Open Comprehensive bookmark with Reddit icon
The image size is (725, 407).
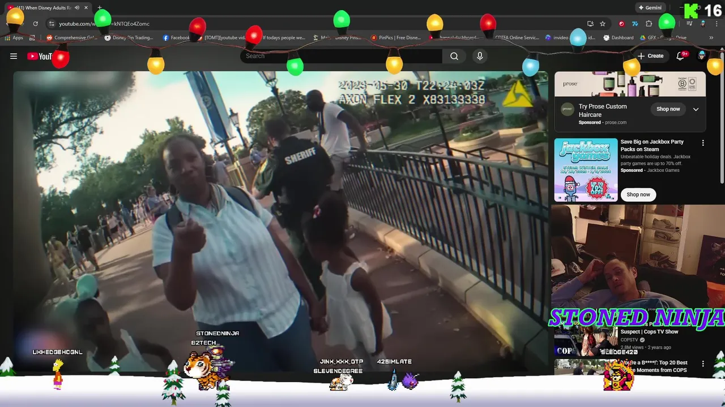click(x=72, y=38)
